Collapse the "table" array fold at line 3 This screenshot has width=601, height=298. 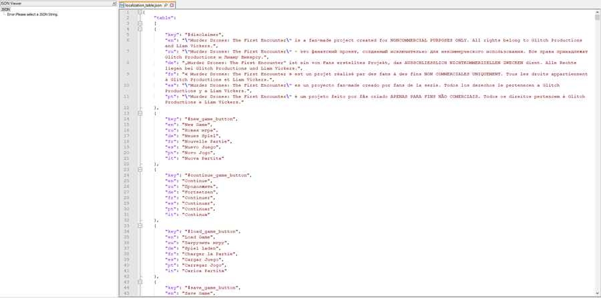tap(140, 23)
